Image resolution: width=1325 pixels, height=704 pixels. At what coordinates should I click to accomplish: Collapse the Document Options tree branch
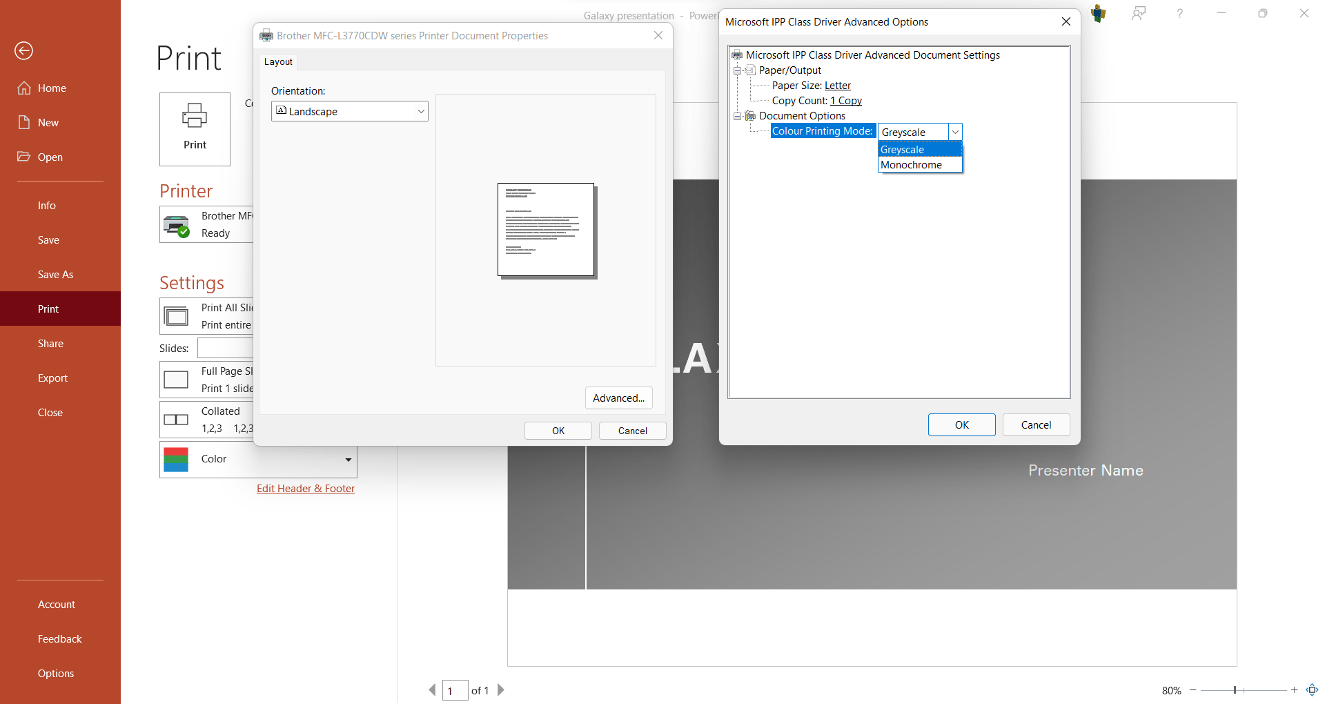tap(736, 115)
